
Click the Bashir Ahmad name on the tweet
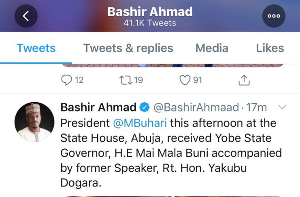pos(98,107)
